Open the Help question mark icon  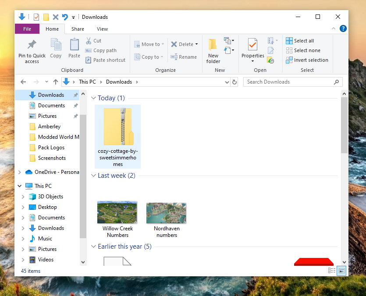pyautogui.click(x=343, y=29)
